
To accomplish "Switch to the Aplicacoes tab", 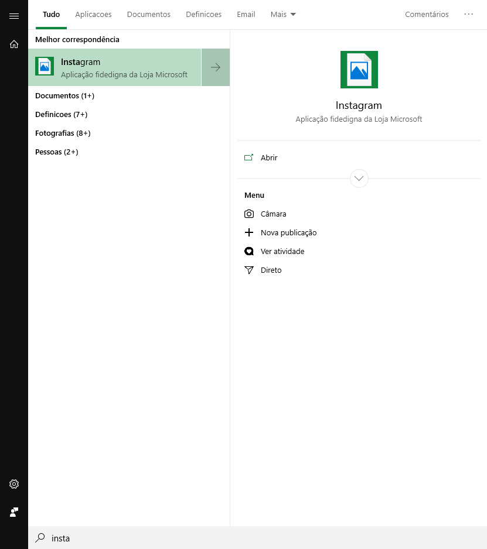I will coord(93,15).
